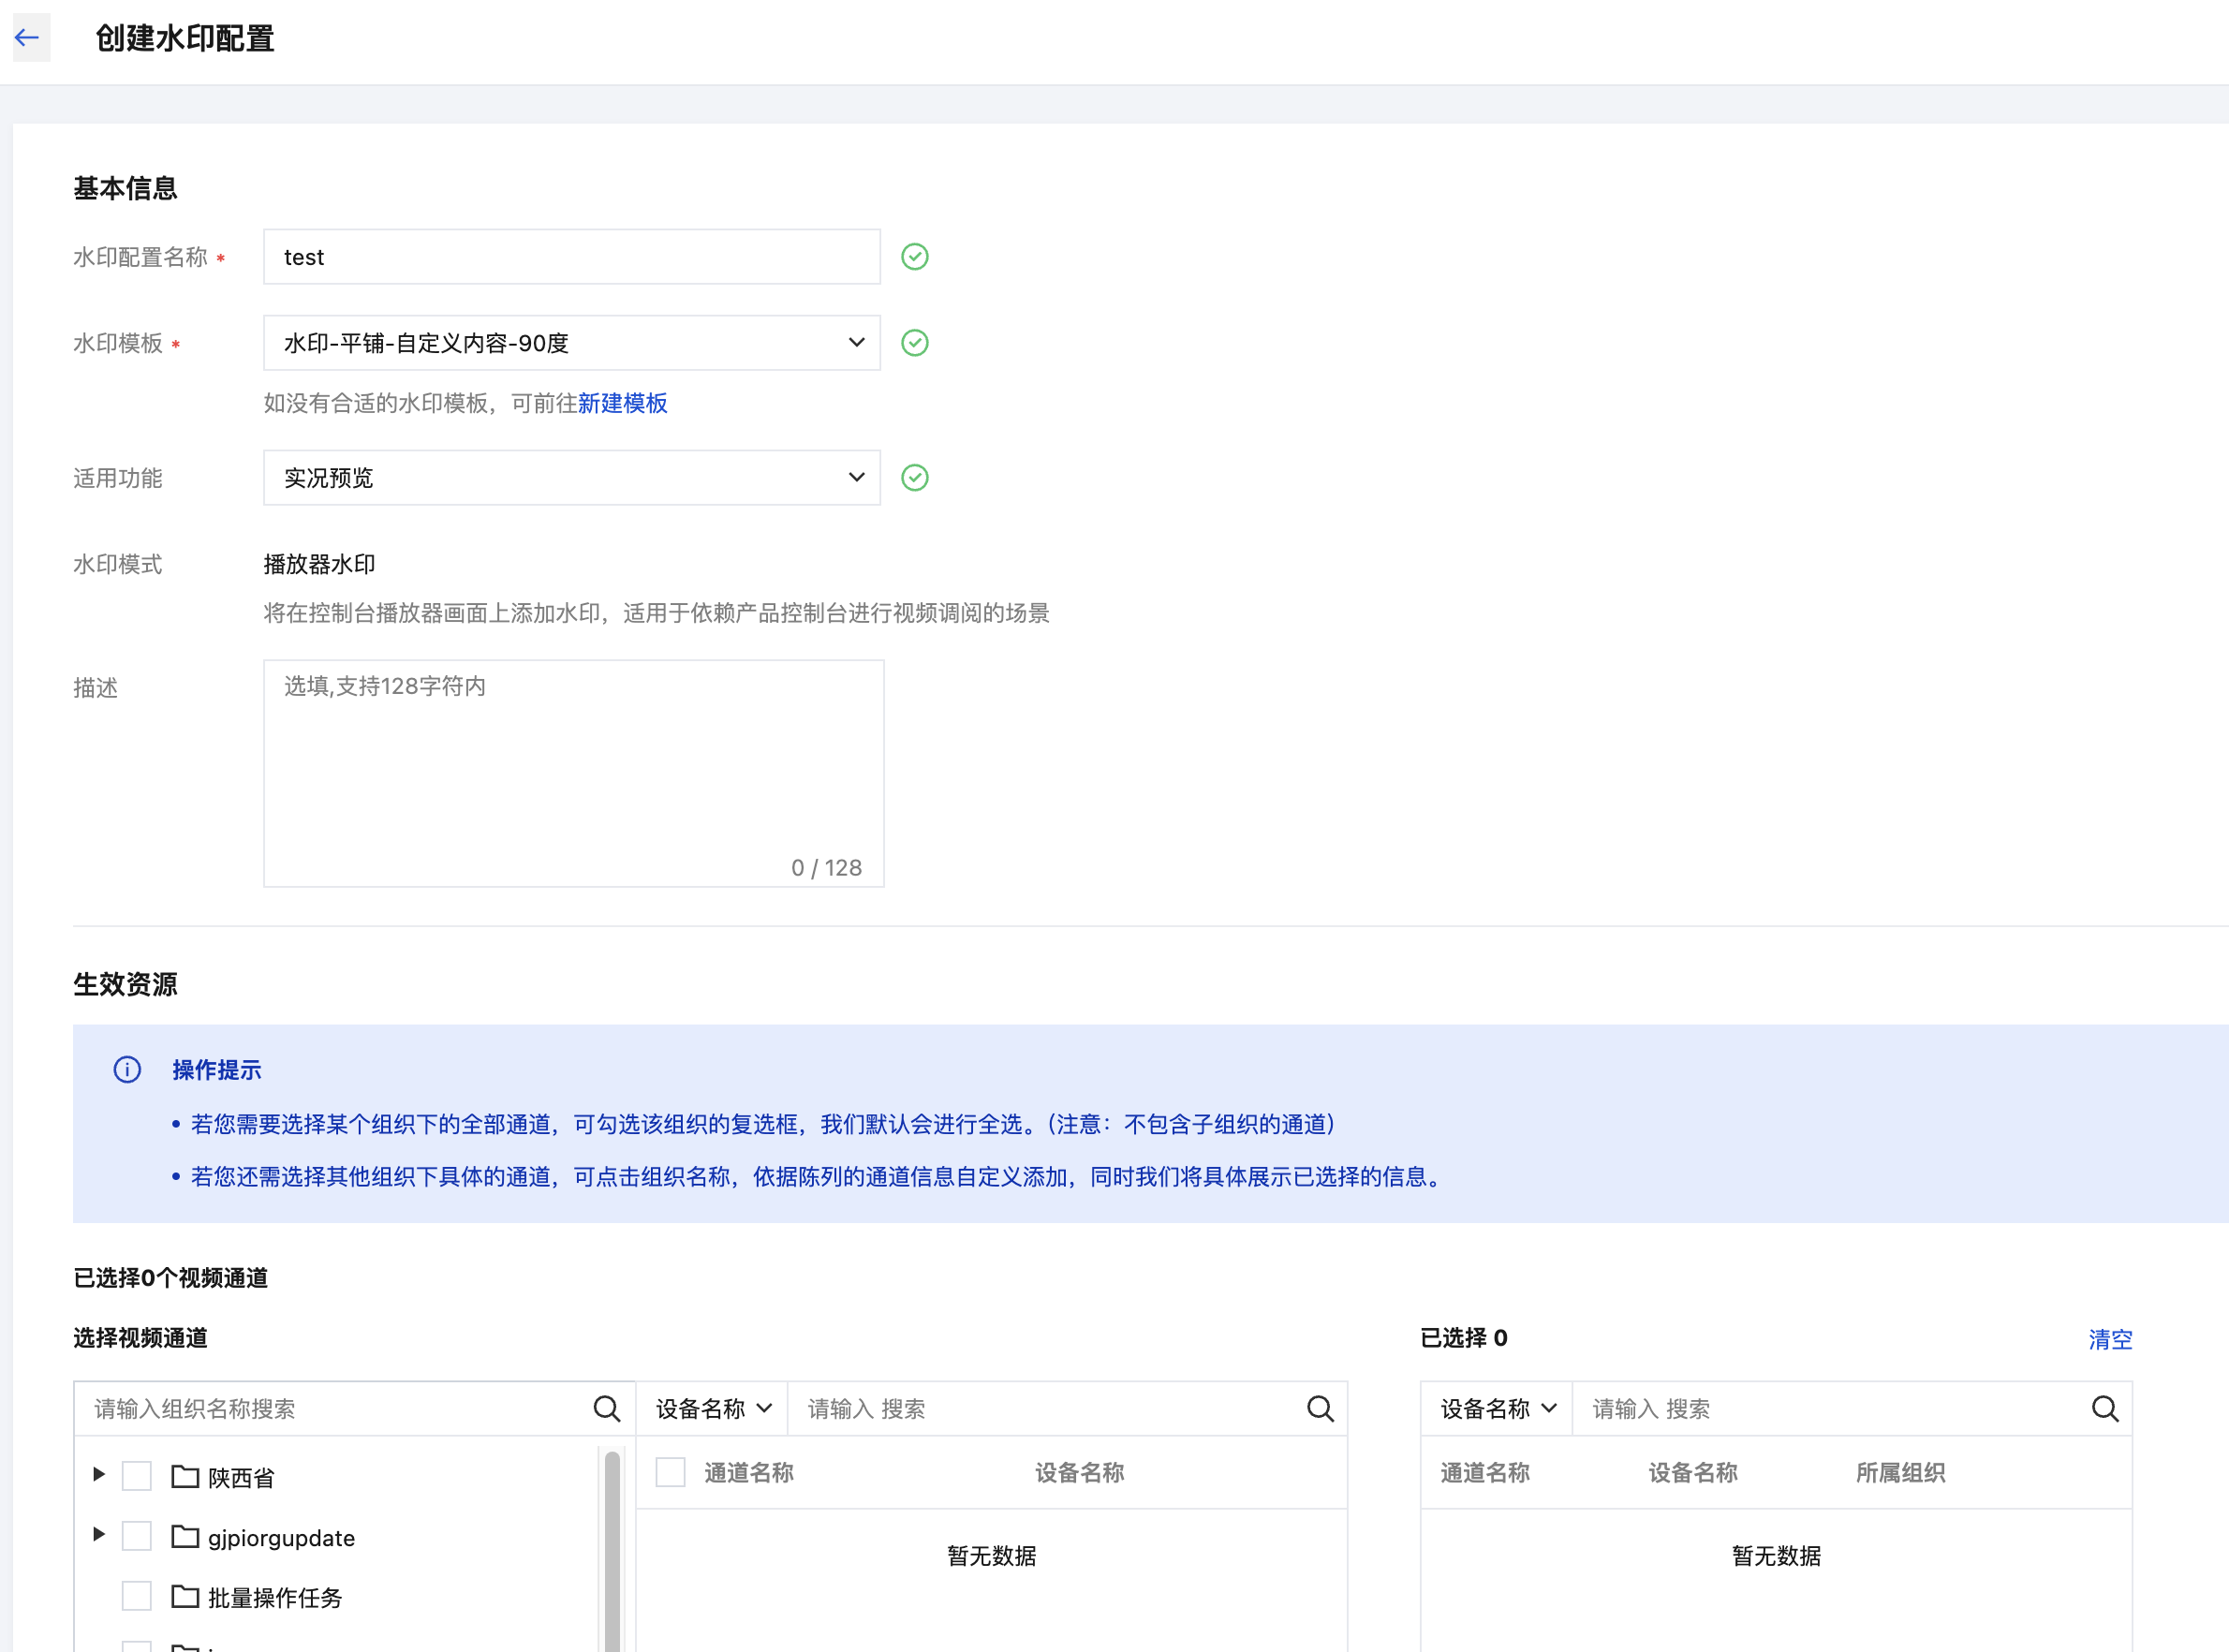Click search icon in channel list panel
This screenshot has height=1652, width=2229.
(1320, 1408)
